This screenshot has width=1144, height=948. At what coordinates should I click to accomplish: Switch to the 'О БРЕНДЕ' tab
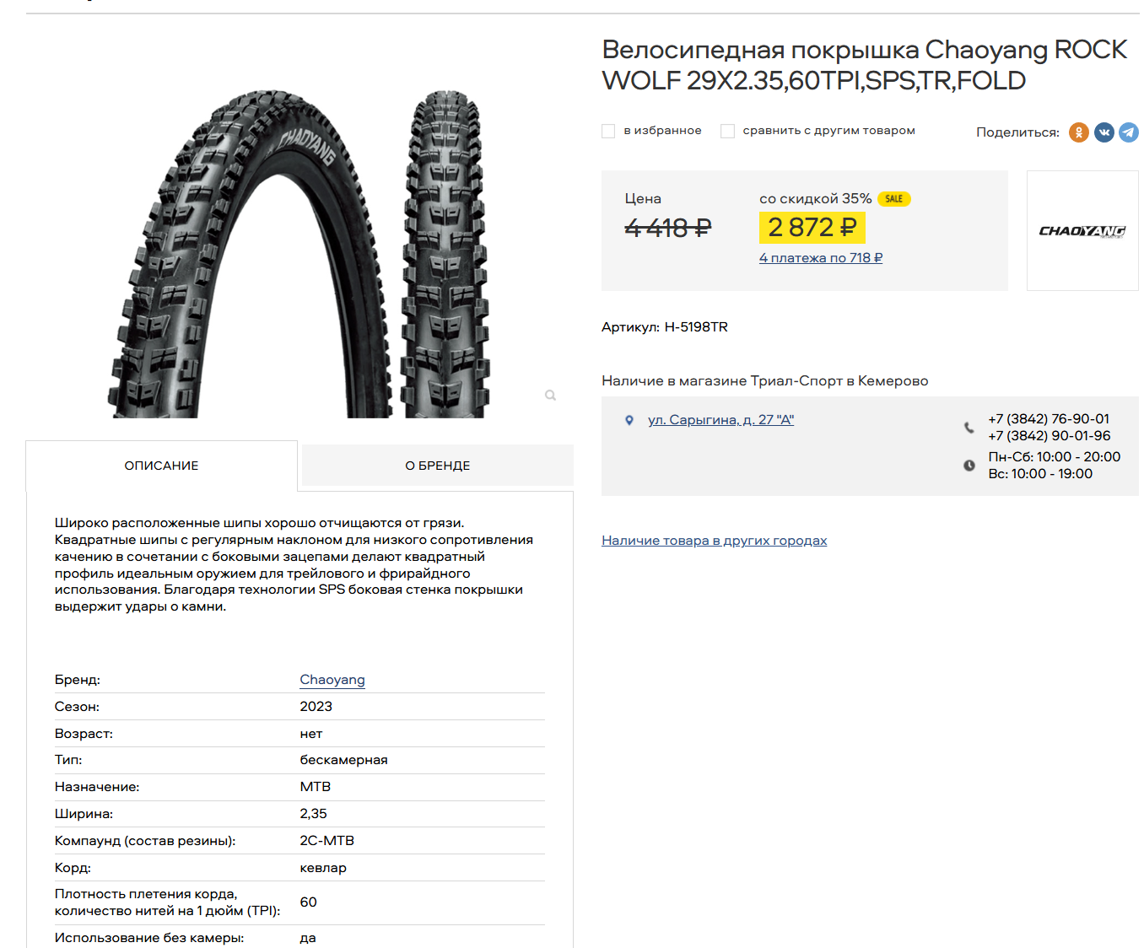click(x=438, y=466)
